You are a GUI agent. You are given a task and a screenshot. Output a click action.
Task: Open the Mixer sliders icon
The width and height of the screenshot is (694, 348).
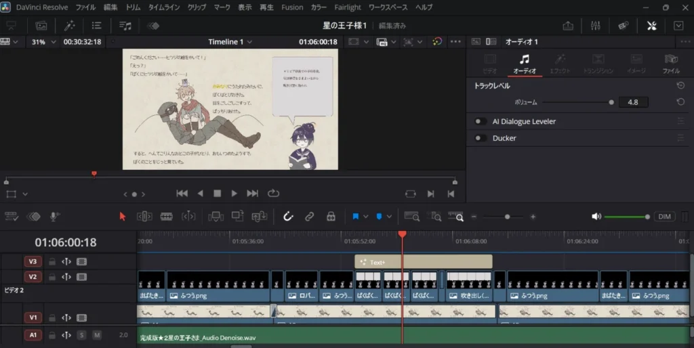tap(595, 26)
